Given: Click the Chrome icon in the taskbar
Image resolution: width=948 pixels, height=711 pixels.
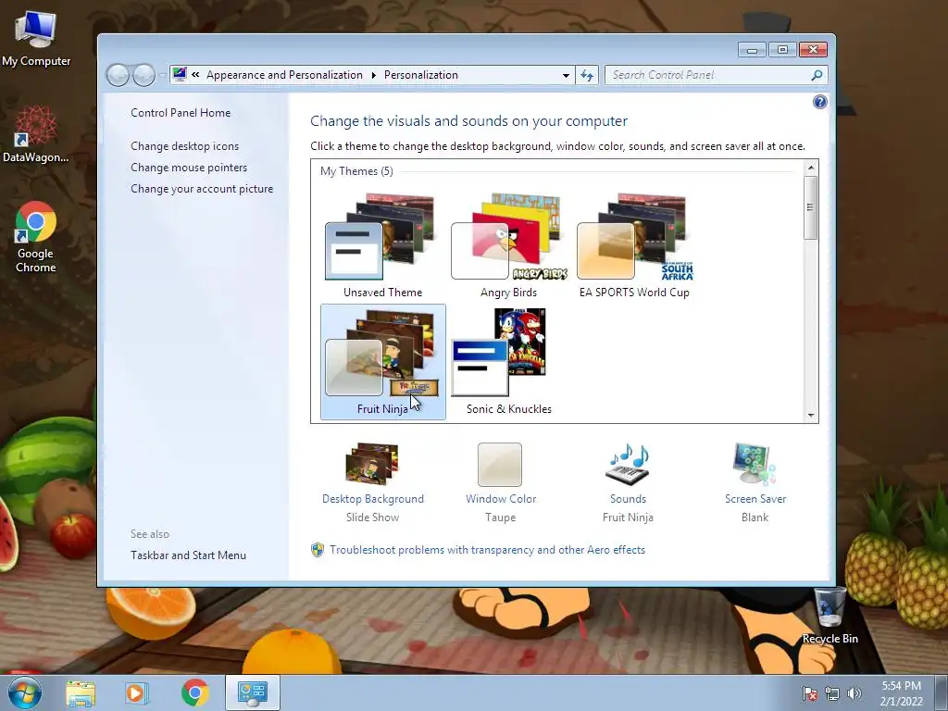Looking at the screenshot, I should [194, 692].
